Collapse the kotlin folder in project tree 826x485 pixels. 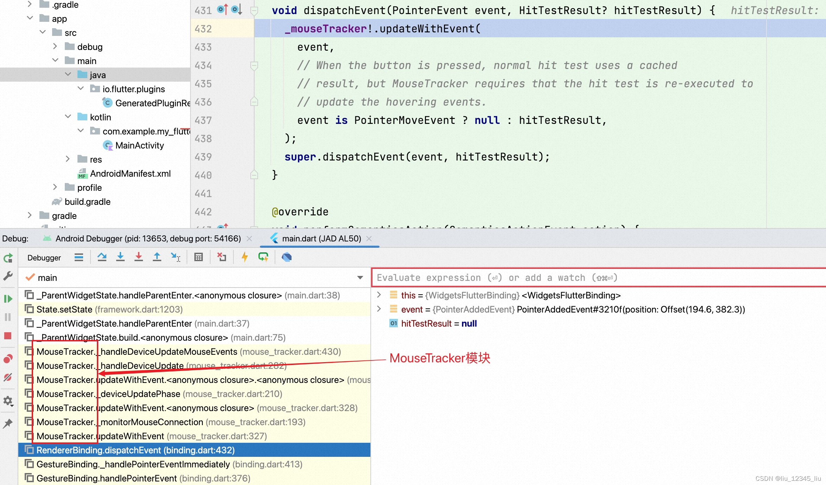68,117
